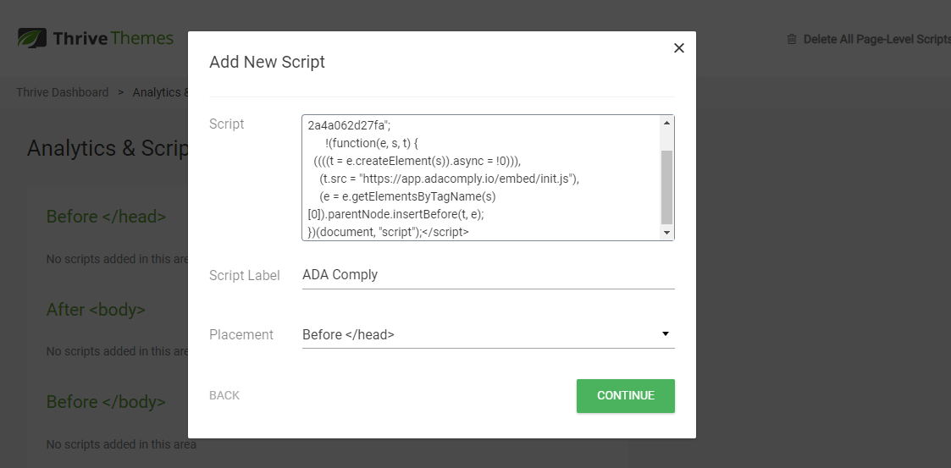Click the code line containing 'app.adacomply.io/embed/init.js'

pyautogui.click(x=450, y=179)
